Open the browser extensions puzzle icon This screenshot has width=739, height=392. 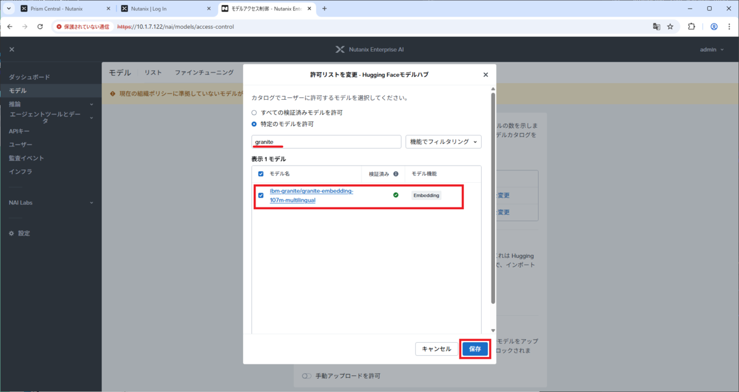[x=691, y=26]
